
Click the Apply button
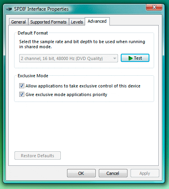(x=145, y=173)
